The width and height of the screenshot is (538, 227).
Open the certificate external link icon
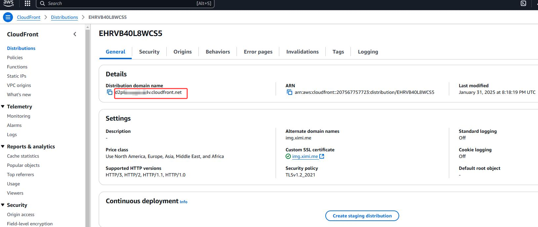[322, 156]
